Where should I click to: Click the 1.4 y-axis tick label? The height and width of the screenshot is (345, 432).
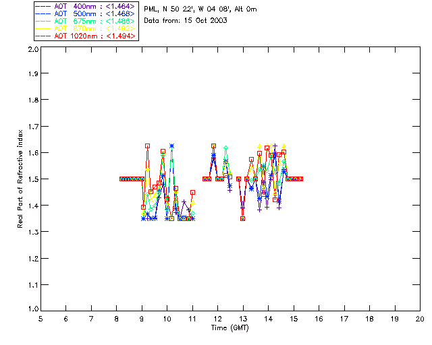pos(33,206)
